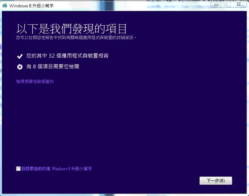
Task: Click the subtitle 您可以在相容性報告中找到有關每個應用程式與裝置的詳細資訊
Action: pyautogui.click(x=76, y=38)
